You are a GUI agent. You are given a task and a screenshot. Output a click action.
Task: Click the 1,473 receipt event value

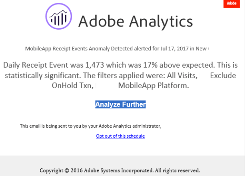pyautogui.click(x=95, y=65)
